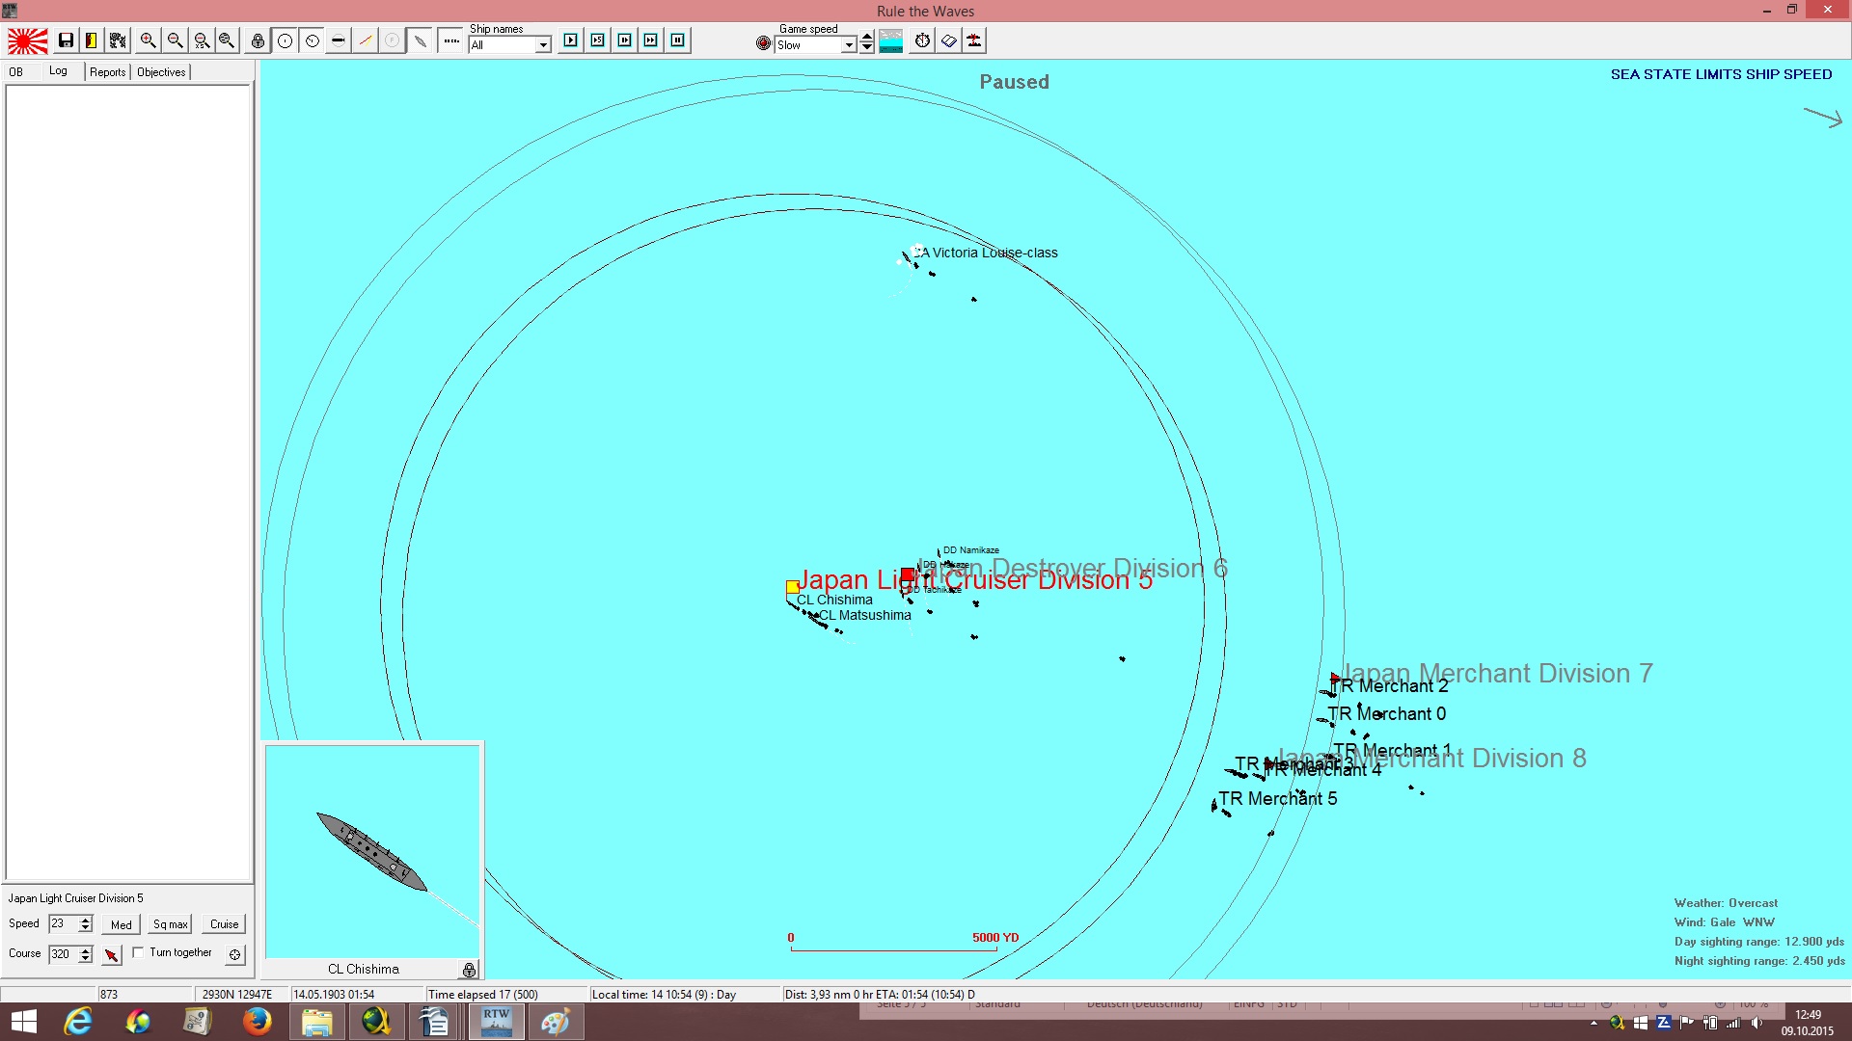
Task: Enable the Turn together checkbox
Action: pyautogui.click(x=138, y=952)
